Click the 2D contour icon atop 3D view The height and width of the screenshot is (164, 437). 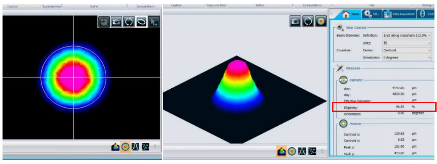[321, 21]
